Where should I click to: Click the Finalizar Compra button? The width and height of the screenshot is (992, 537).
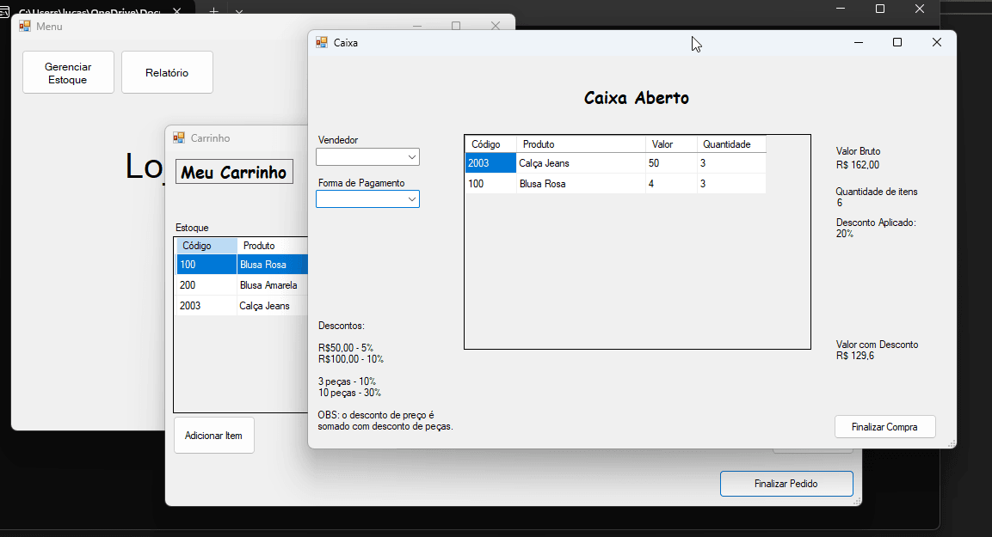884,427
